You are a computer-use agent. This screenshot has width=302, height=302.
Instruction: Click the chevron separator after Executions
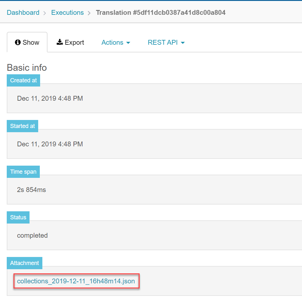[89, 13]
